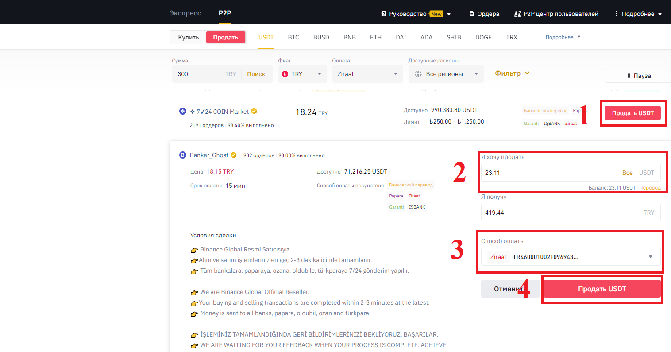Click the New badge near Руководство

(x=436, y=14)
